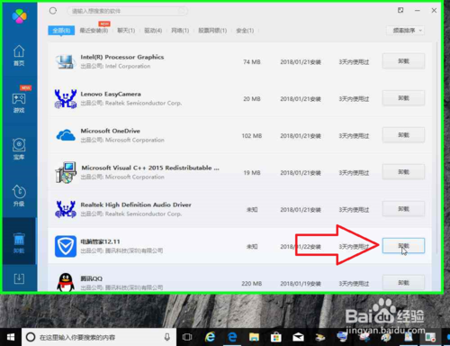Click the 腾讯QQ penguin icon
The height and width of the screenshot is (346, 450).
point(66,282)
